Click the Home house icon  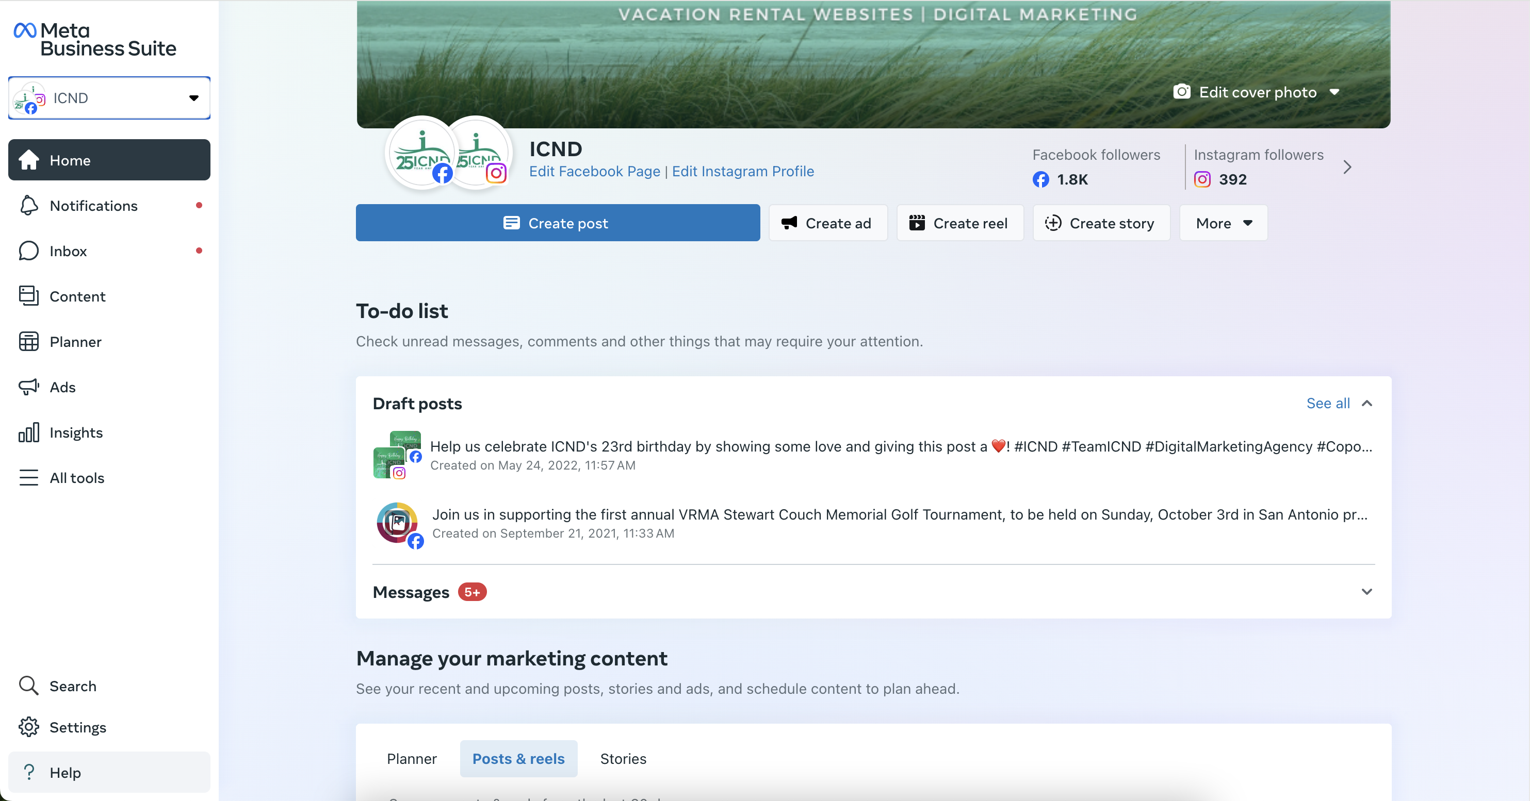(28, 160)
